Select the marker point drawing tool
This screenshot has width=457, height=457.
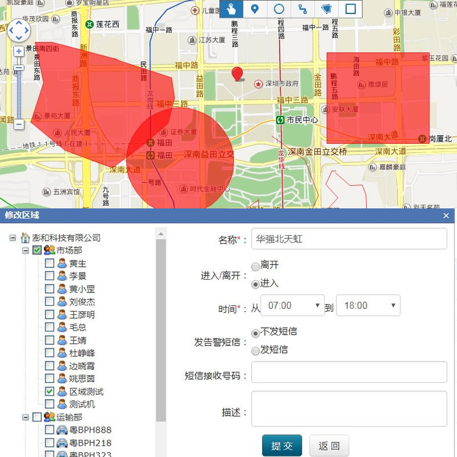(255, 9)
